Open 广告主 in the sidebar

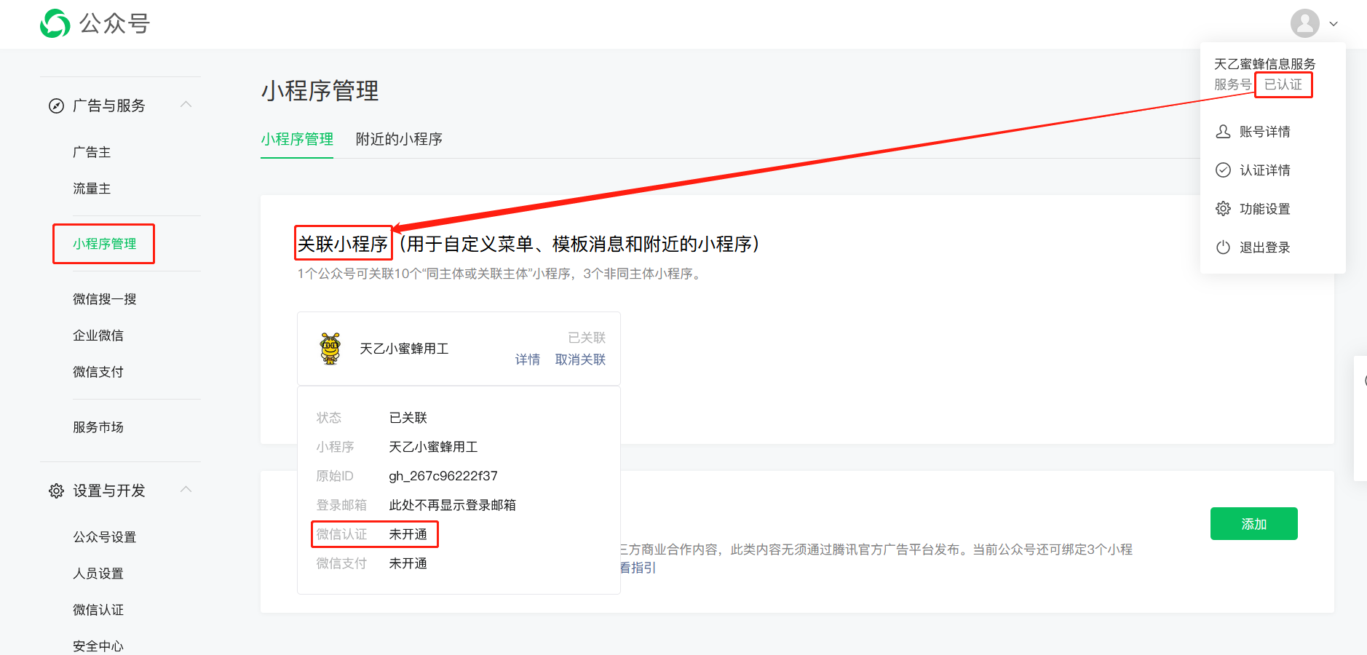coord(92,152)
